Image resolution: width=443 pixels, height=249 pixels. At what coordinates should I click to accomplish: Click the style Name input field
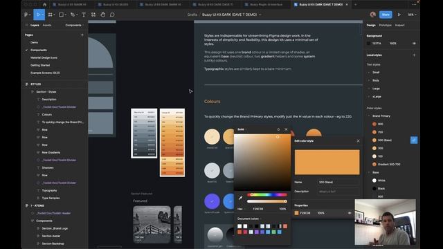(338, 183)
